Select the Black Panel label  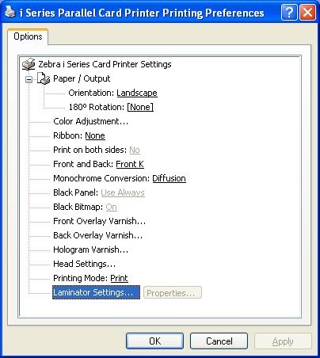pos(76,192)
